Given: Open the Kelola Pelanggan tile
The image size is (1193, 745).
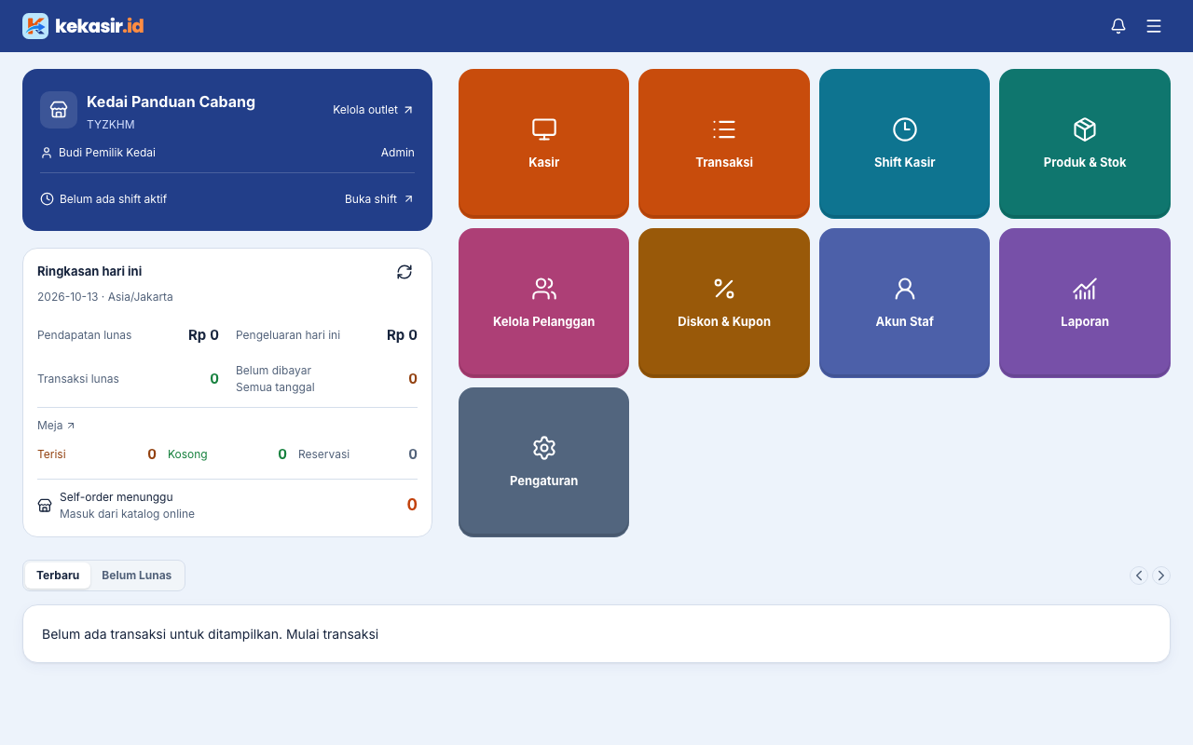Looking at the screenshot, I should tap(543, 303).
